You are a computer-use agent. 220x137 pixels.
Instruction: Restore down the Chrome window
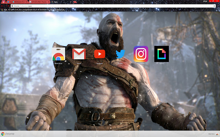[213, 1]
